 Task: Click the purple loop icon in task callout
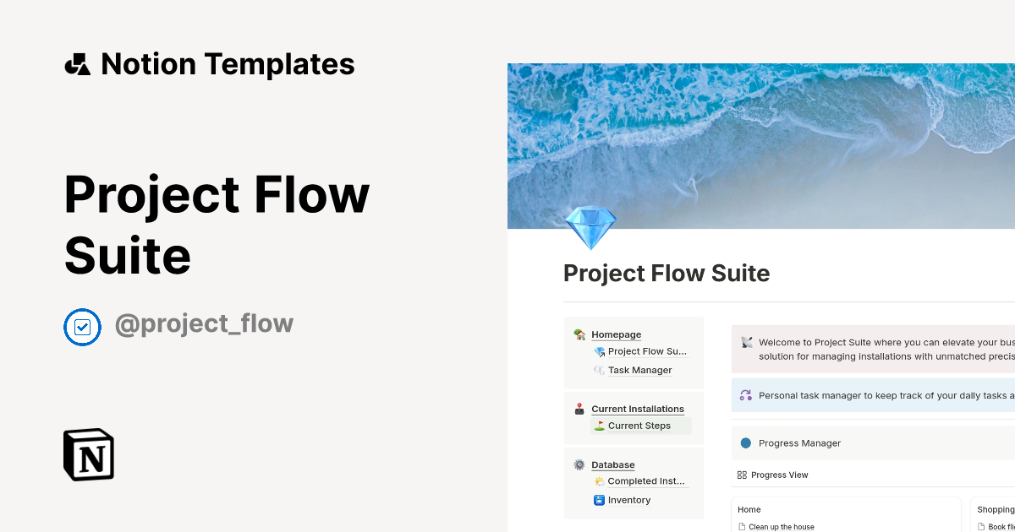click(x=746, y=395)
